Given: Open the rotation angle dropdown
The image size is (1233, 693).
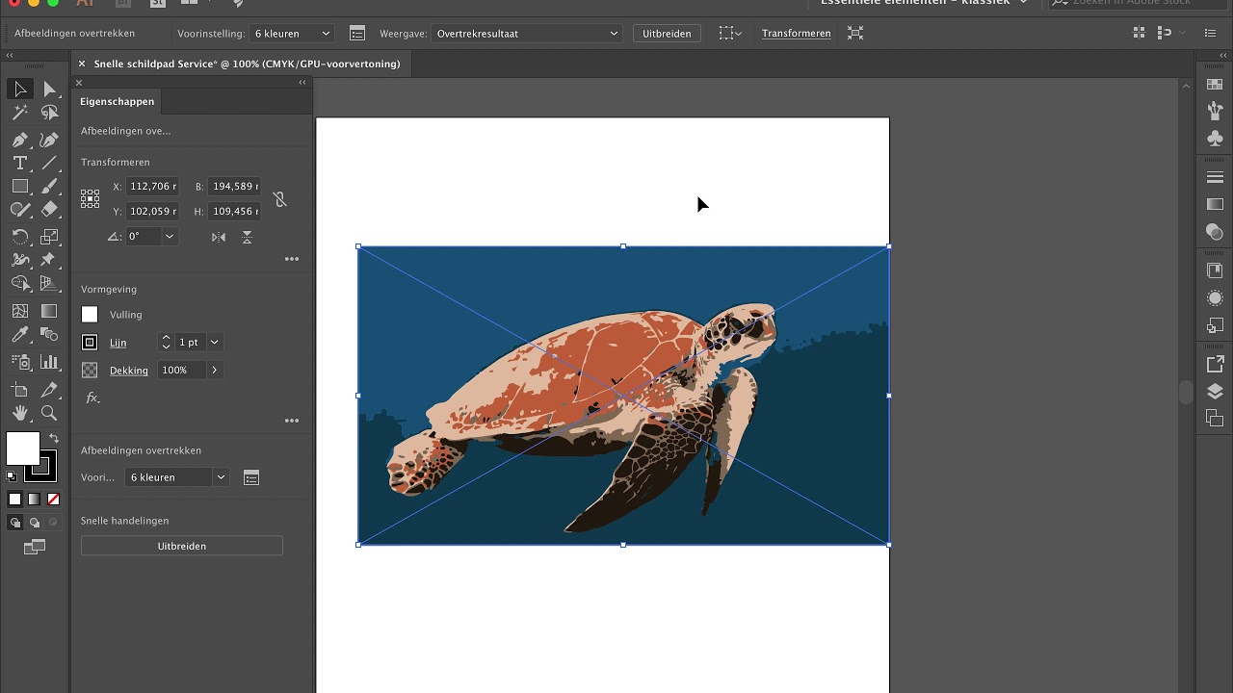Looking at the screenshot, I should [170, 237].
